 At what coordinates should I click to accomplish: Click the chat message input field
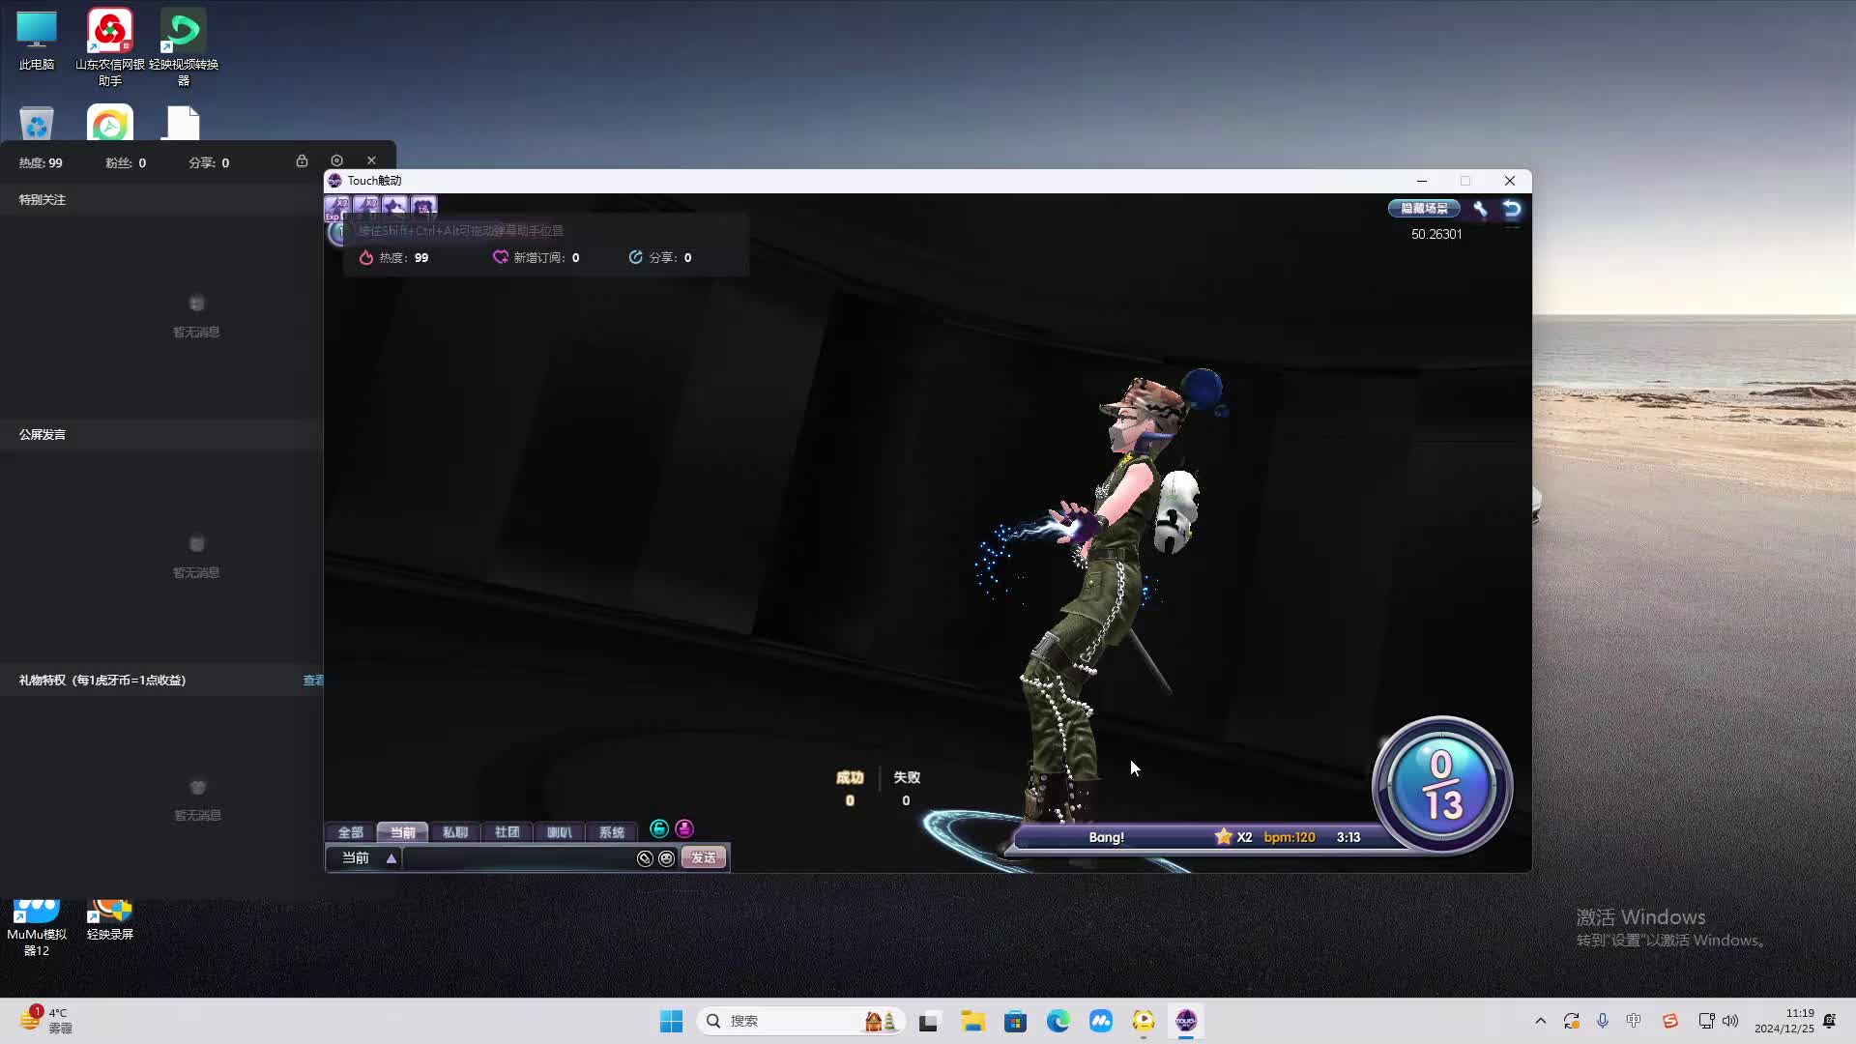[517, 858]
